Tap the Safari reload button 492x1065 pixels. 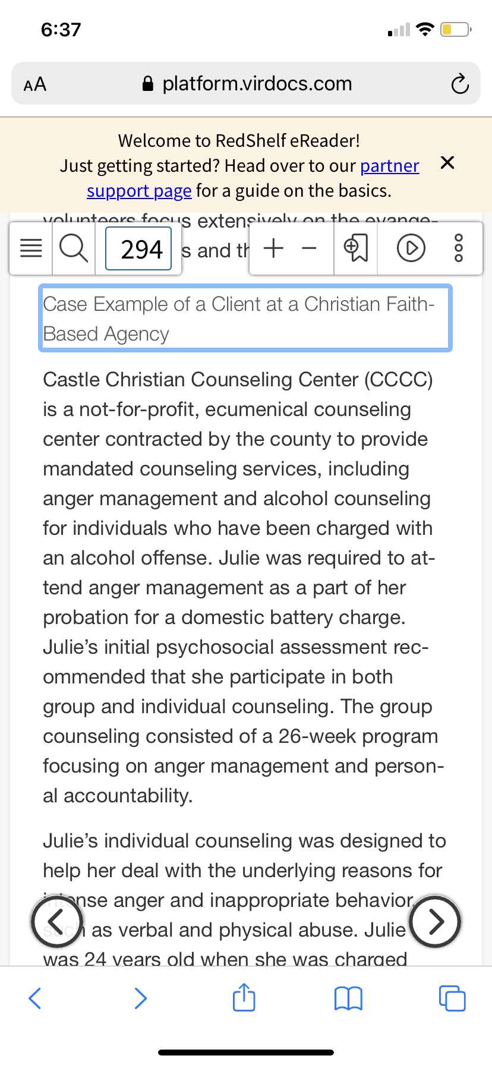click(x=459, y=84)
